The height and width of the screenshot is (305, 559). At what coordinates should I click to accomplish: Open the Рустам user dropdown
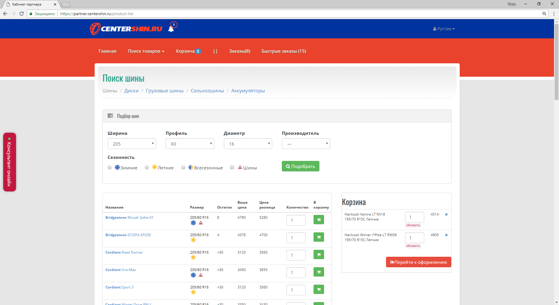pos(444,29)
